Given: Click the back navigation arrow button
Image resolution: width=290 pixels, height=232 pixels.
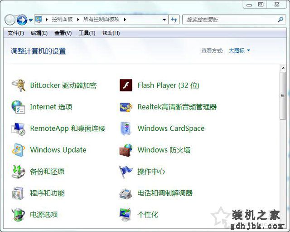Looking at the screenshot, I should click(10, 20).
